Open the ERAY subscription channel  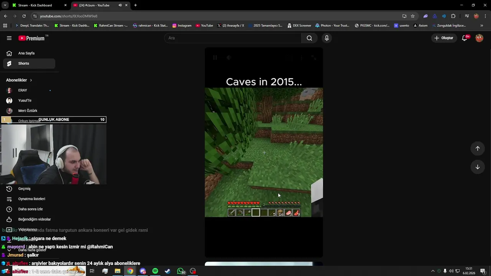pyautogui.click(x=29, y=90)
